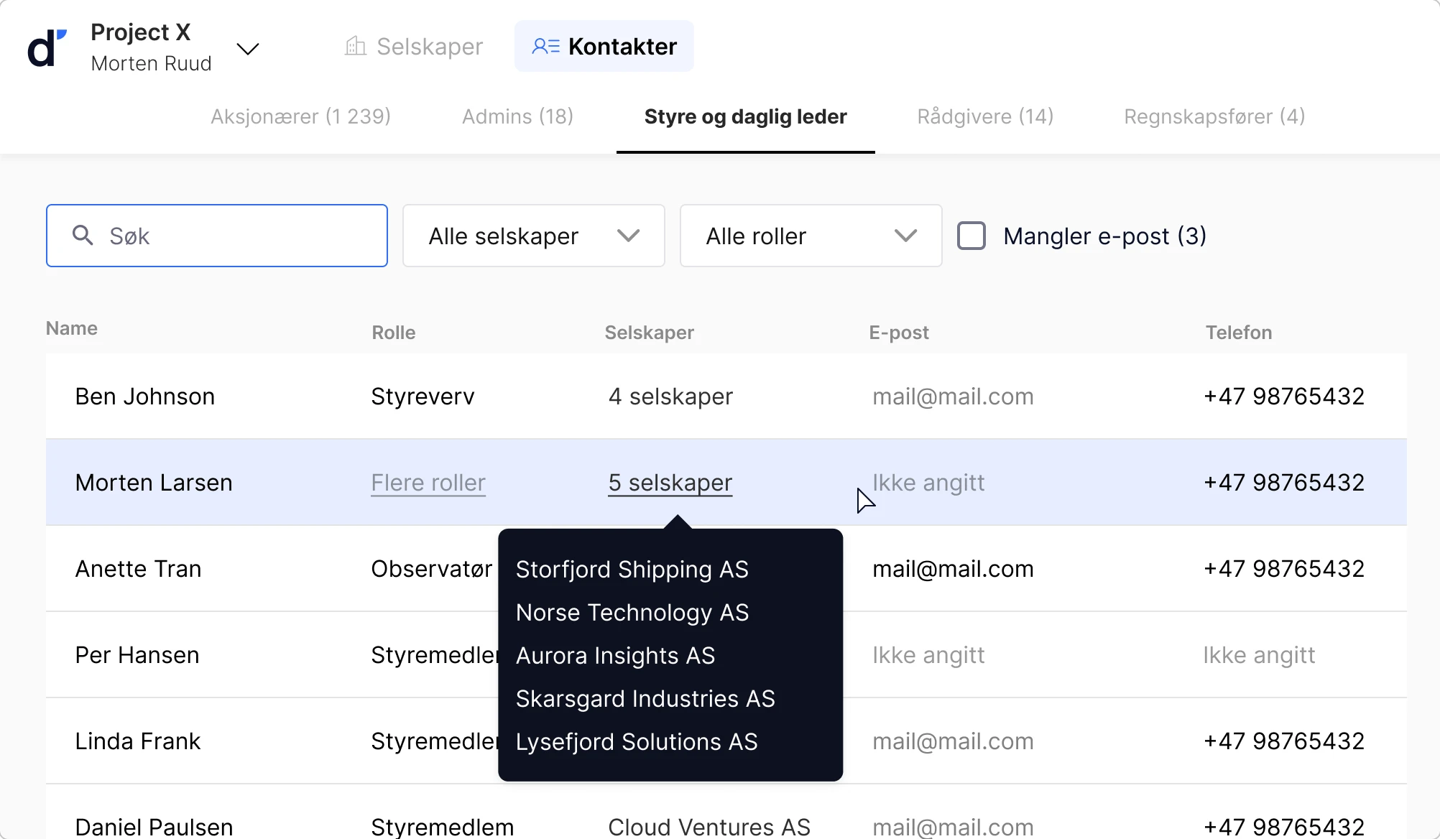Switch to the Aksjonærer tab

pos(300,116)
